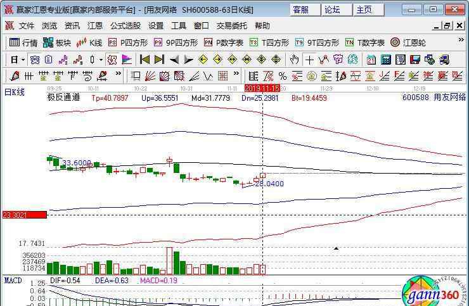This screenshot has width=469, height=306.
Task: Jump to the last bar
Action: (x=159, y=60)
